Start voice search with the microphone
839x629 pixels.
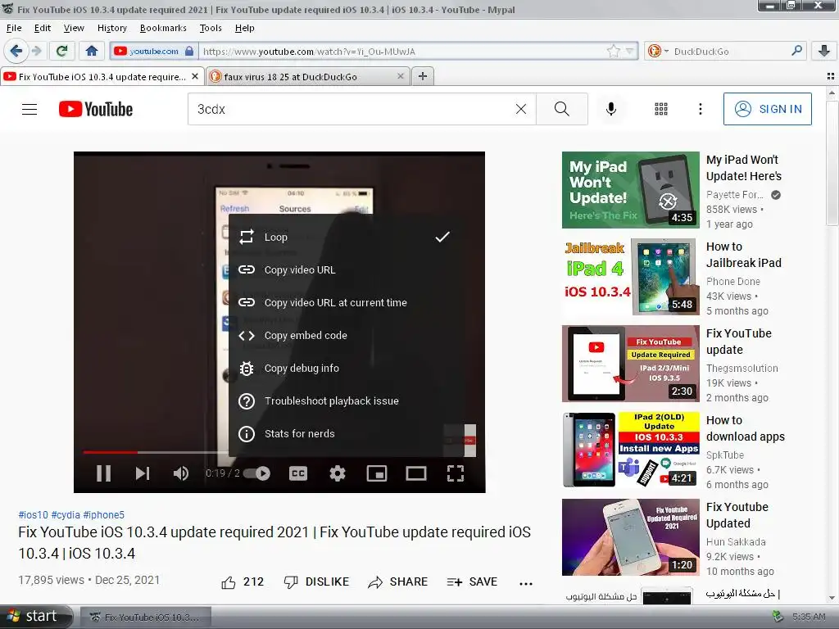click(610, 109)
